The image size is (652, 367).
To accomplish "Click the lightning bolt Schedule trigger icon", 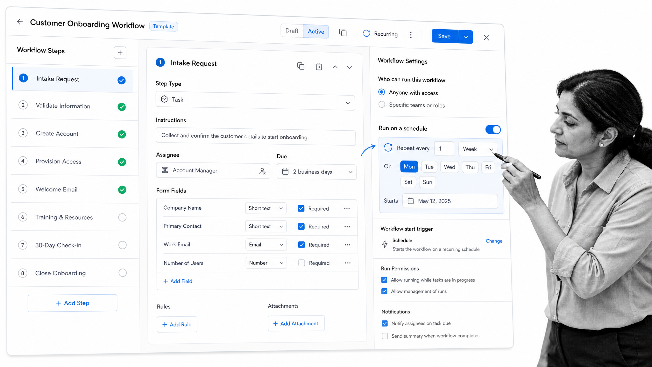I will tap(385, 244).
